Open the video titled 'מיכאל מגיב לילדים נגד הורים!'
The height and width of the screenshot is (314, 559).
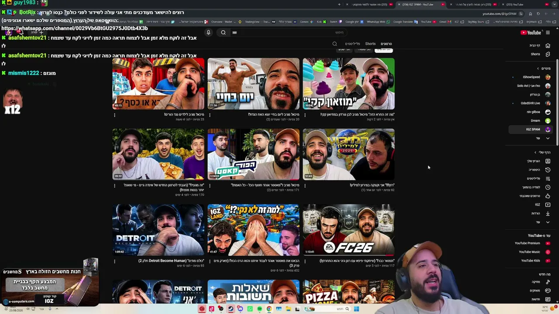(x=184, y=115)
